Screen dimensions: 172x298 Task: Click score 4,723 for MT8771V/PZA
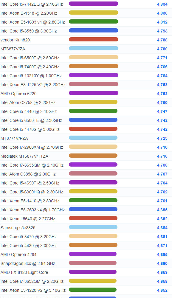[162, 138]
